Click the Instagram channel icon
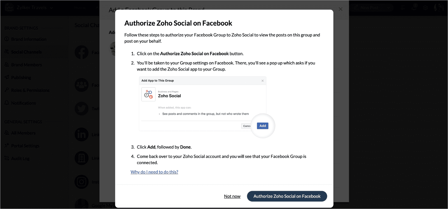 pos(81,182)
